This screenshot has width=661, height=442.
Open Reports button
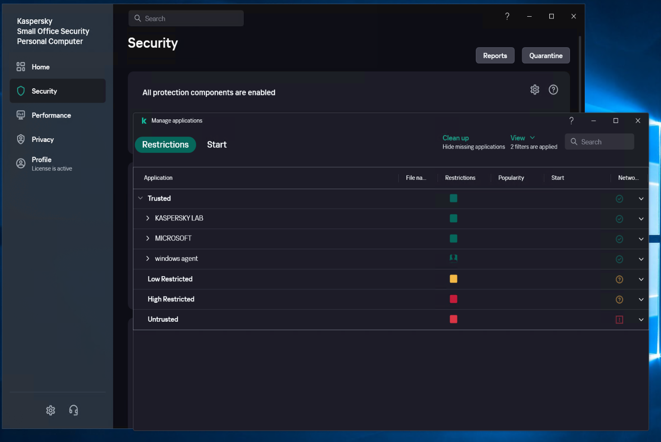click(x=495, y=55)
